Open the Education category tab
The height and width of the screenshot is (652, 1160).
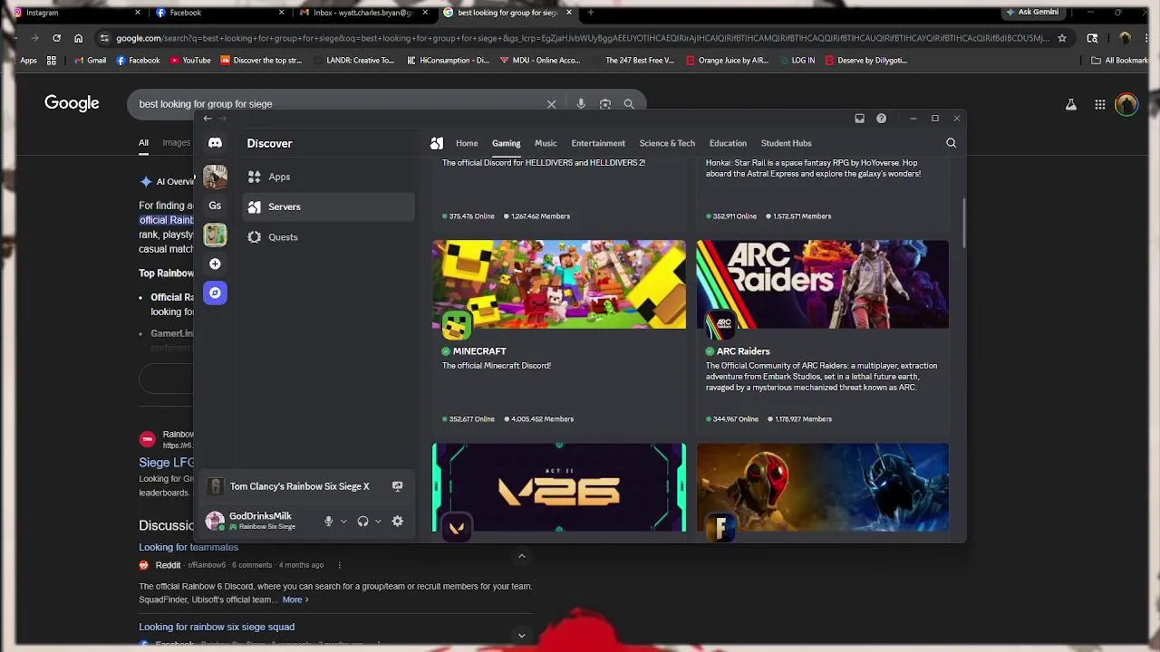coord(728,143)
